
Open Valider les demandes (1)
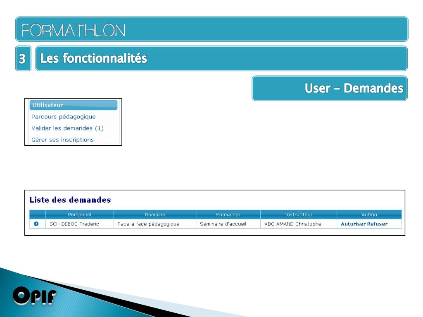67,128
